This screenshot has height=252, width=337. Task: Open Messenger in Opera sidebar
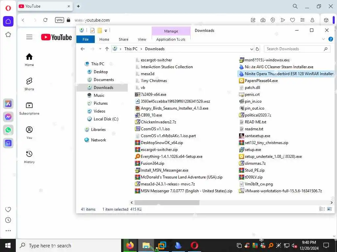(x=8, y=117)
